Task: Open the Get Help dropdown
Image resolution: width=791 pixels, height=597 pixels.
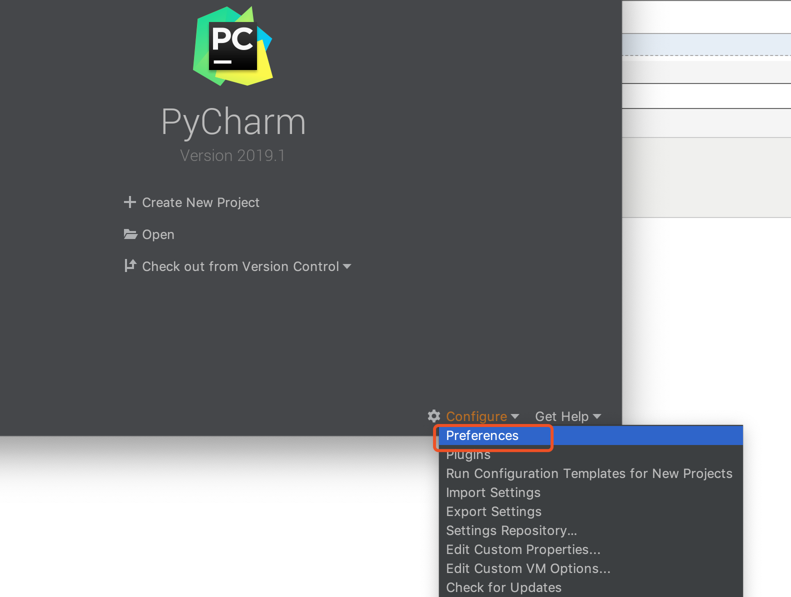Action: (568, 416)
